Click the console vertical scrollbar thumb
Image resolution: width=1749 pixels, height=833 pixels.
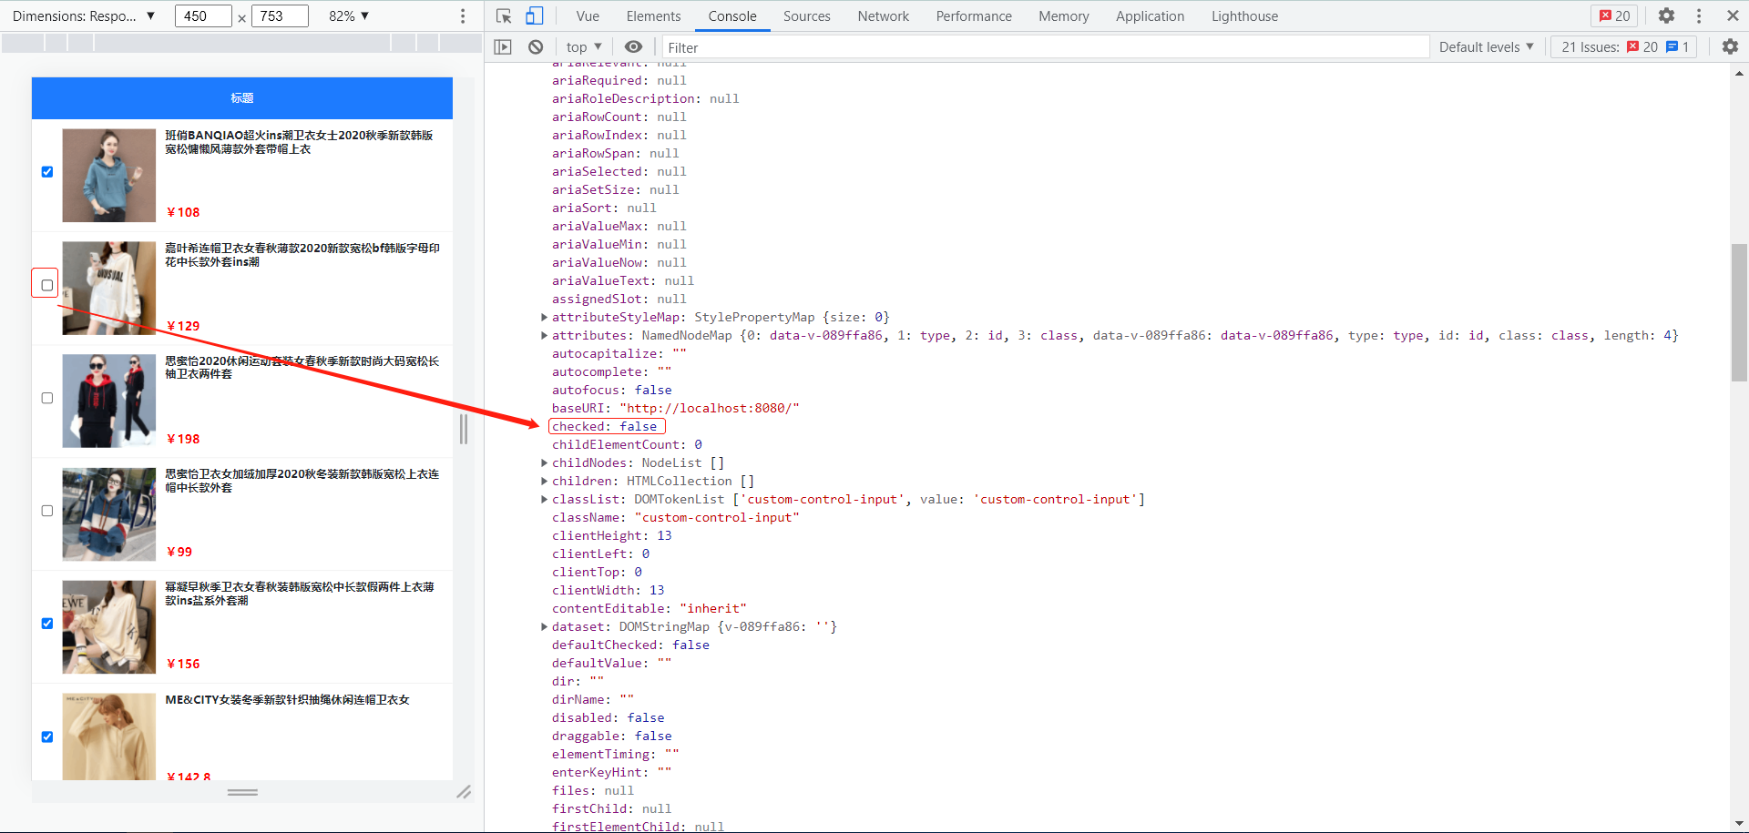[1739, 312]
